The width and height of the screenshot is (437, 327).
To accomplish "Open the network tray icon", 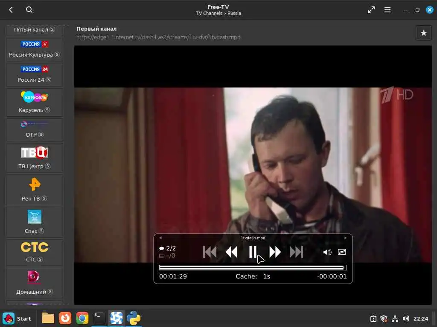I will [x=395, y=318].
